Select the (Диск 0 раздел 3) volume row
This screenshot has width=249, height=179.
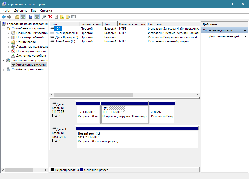(124, 37)
